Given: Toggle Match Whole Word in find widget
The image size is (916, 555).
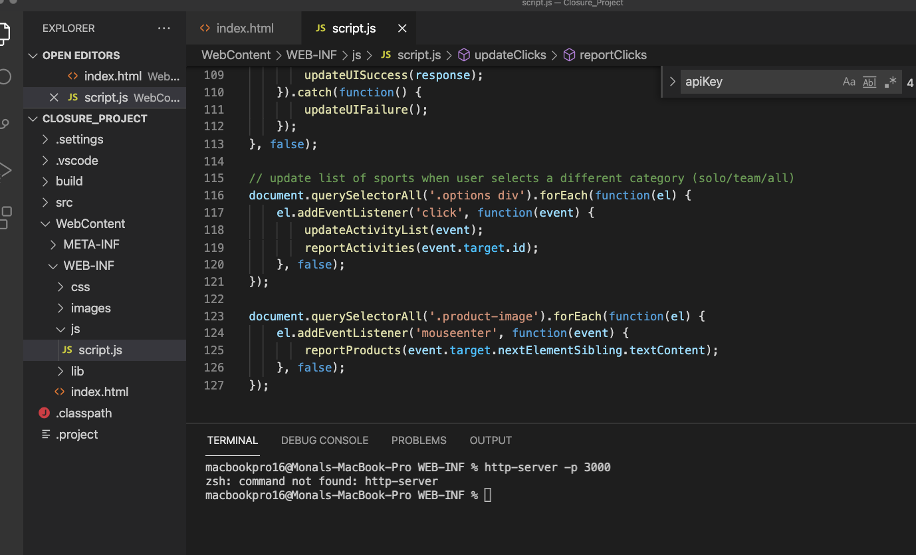Looking at the screenshot, I should (x=869, y=82).
